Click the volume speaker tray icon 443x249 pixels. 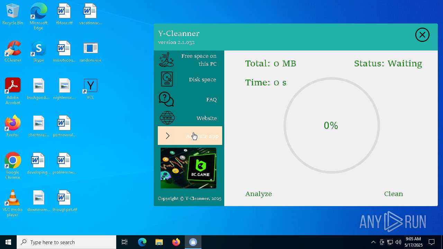(398, 242)
